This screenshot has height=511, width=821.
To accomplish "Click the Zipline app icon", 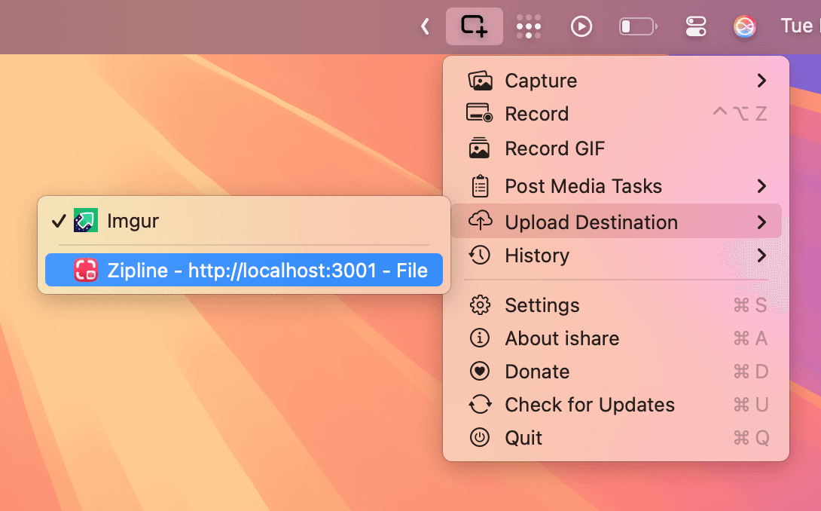I will [86, 271].
